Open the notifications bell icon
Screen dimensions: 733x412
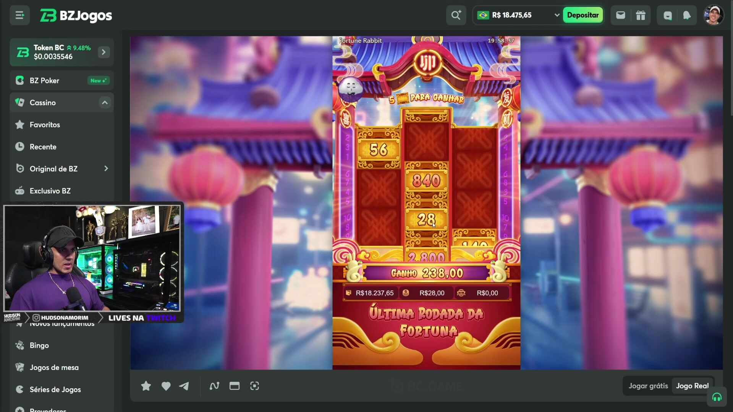click(687, 15)
